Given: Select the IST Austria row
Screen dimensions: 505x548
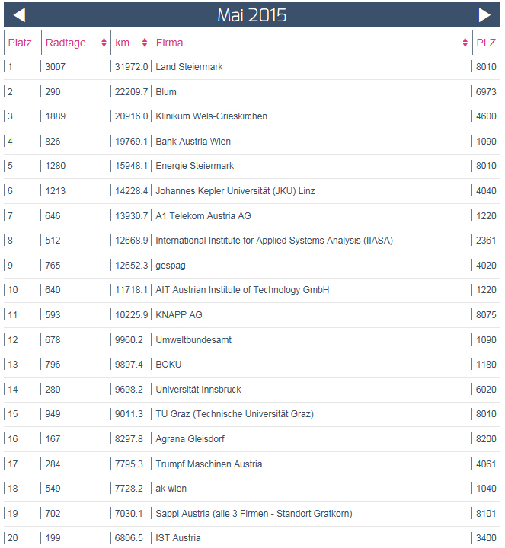Looking at the screenshot, I should tap(178, 538).
